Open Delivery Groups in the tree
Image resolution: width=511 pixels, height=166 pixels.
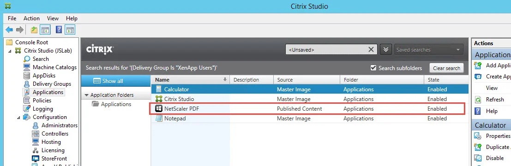[x=52, y=84]
